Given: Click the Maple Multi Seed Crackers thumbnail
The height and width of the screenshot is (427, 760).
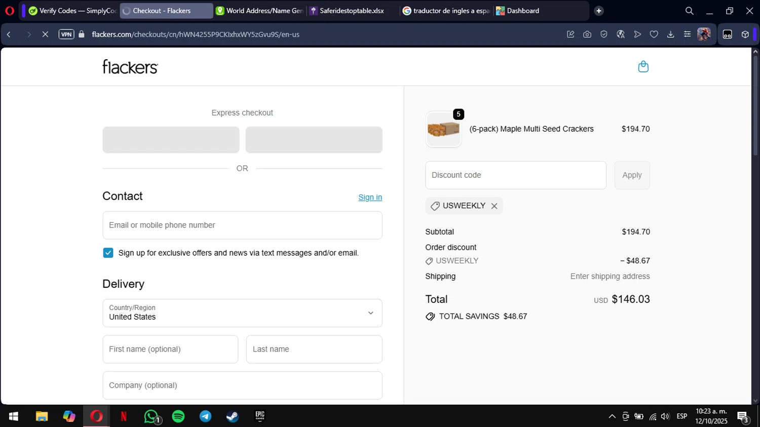Looking at the screenshot, I should tap(443, 129).
